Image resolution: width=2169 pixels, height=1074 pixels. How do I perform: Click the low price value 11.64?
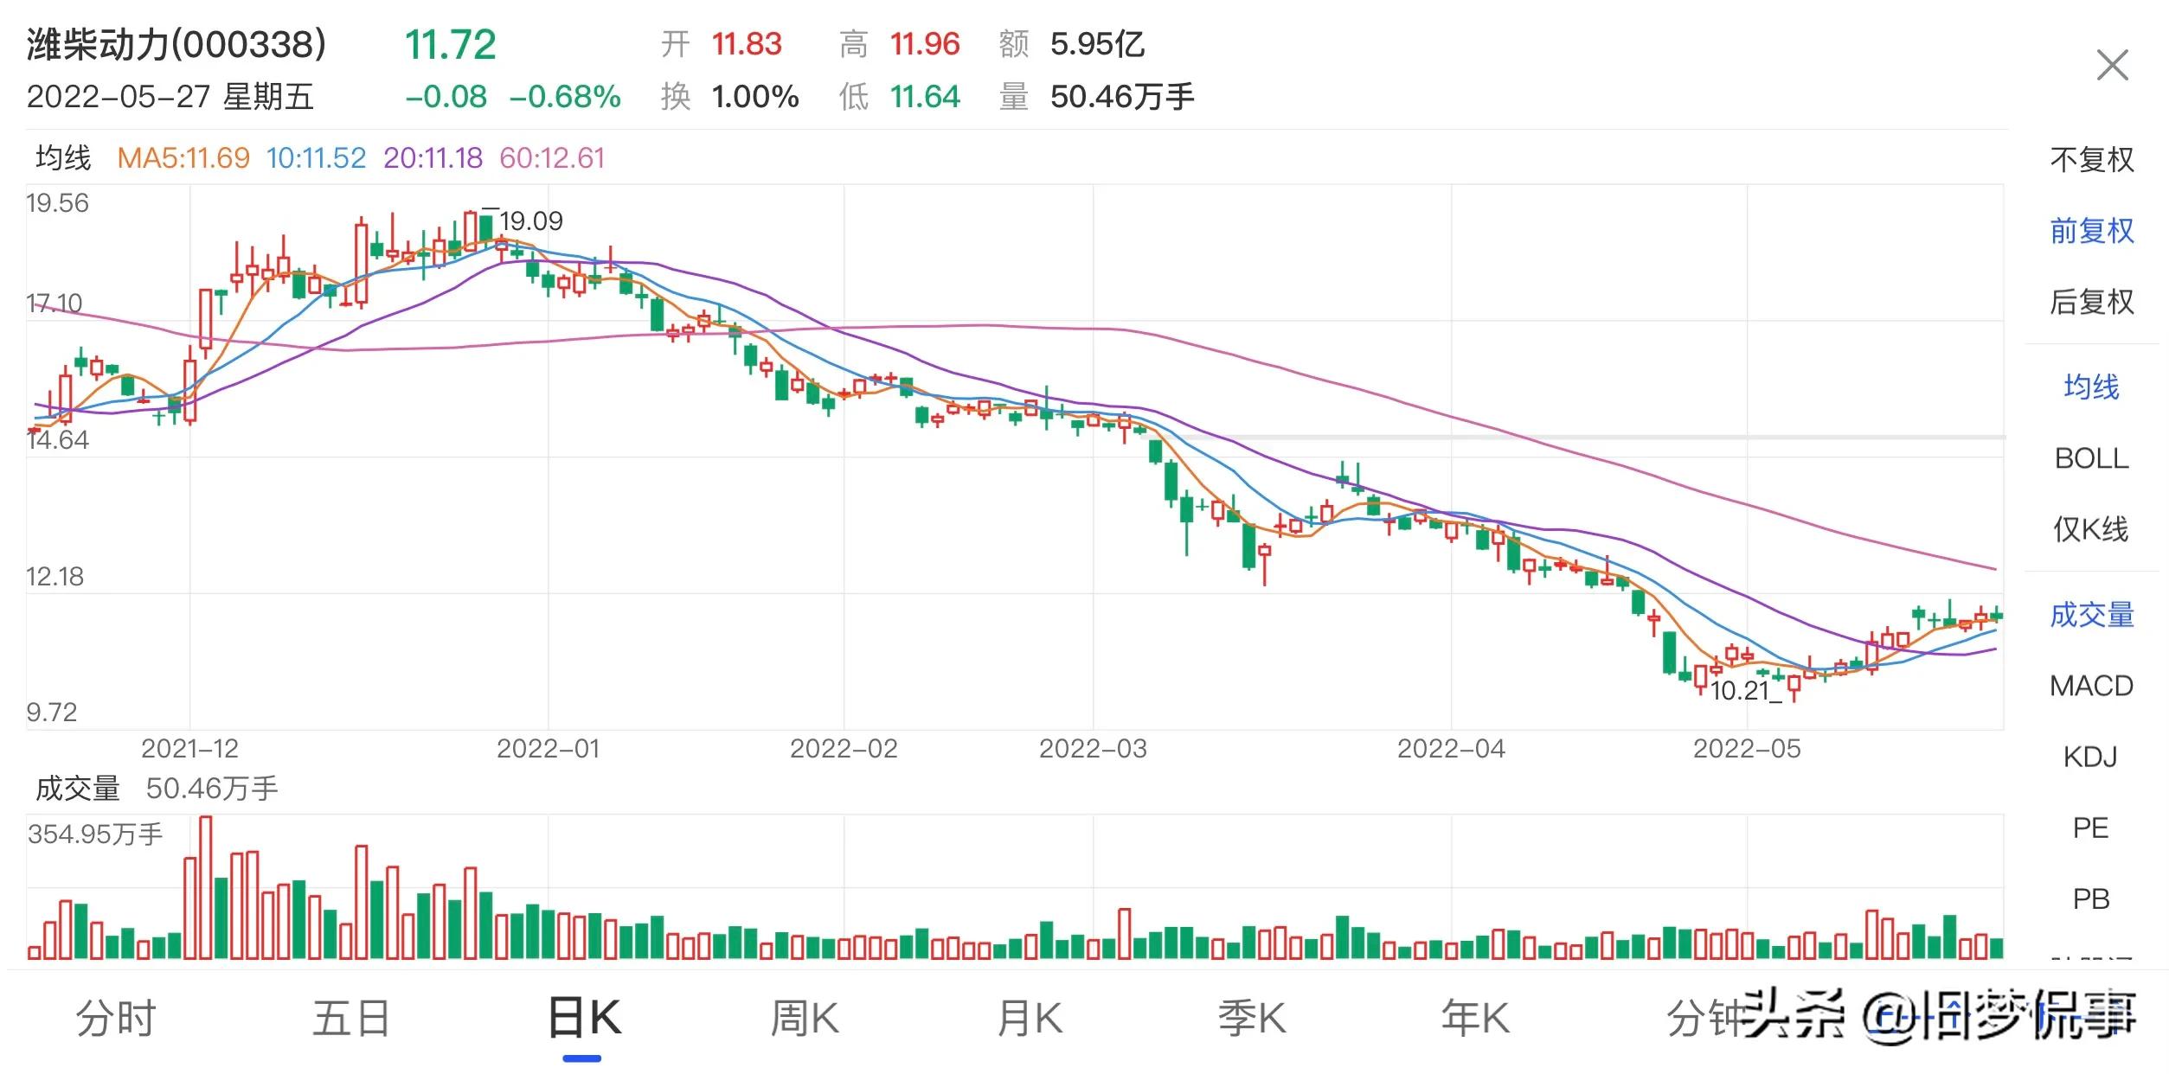(925, 97)
